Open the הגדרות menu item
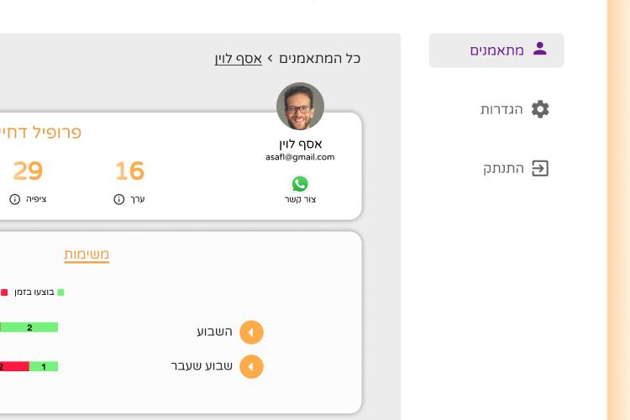 (515, 109)
